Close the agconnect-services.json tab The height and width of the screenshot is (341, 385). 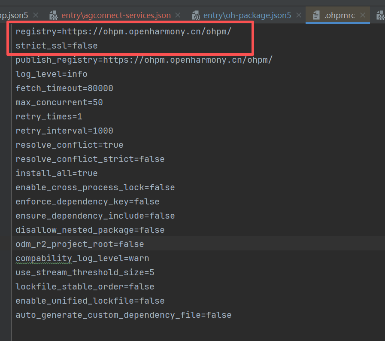pos(179,15)
